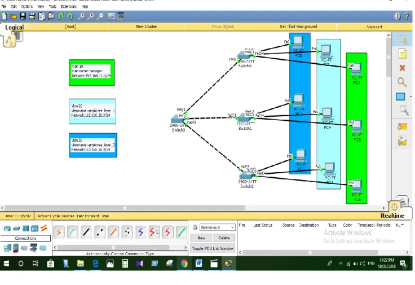415x285 pixels.
Task: Select the Routers device category
Action: point(7,229)
